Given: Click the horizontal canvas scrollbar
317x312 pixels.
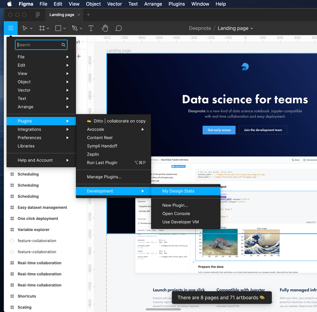Looking at the screenshot, I should click(x=163, y=309).
